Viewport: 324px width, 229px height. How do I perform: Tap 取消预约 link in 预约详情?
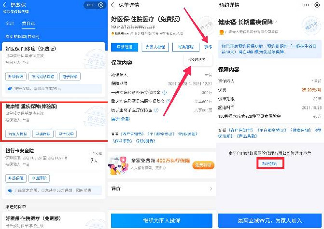pyautogui.click(x=270, y=163)
